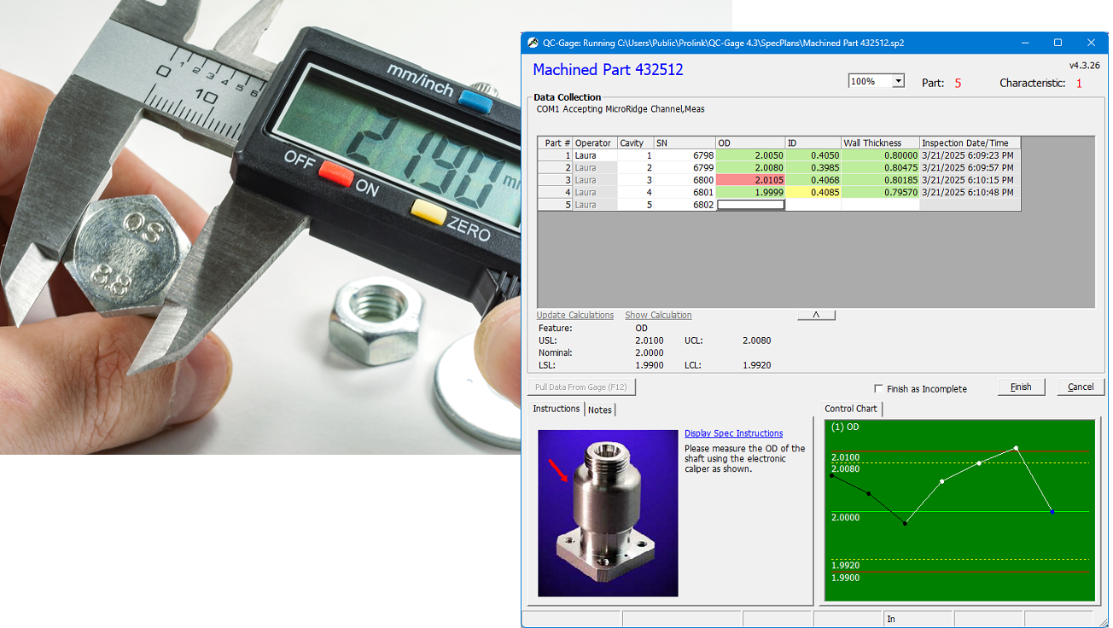This screenshot has width=1113, height=628.
Task: Click the yellow ID cell 0.4085
Action: click(x=813, y=193)
